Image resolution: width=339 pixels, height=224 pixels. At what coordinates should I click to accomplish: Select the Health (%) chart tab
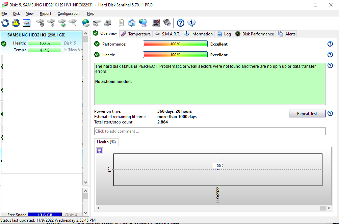point(106,142)
